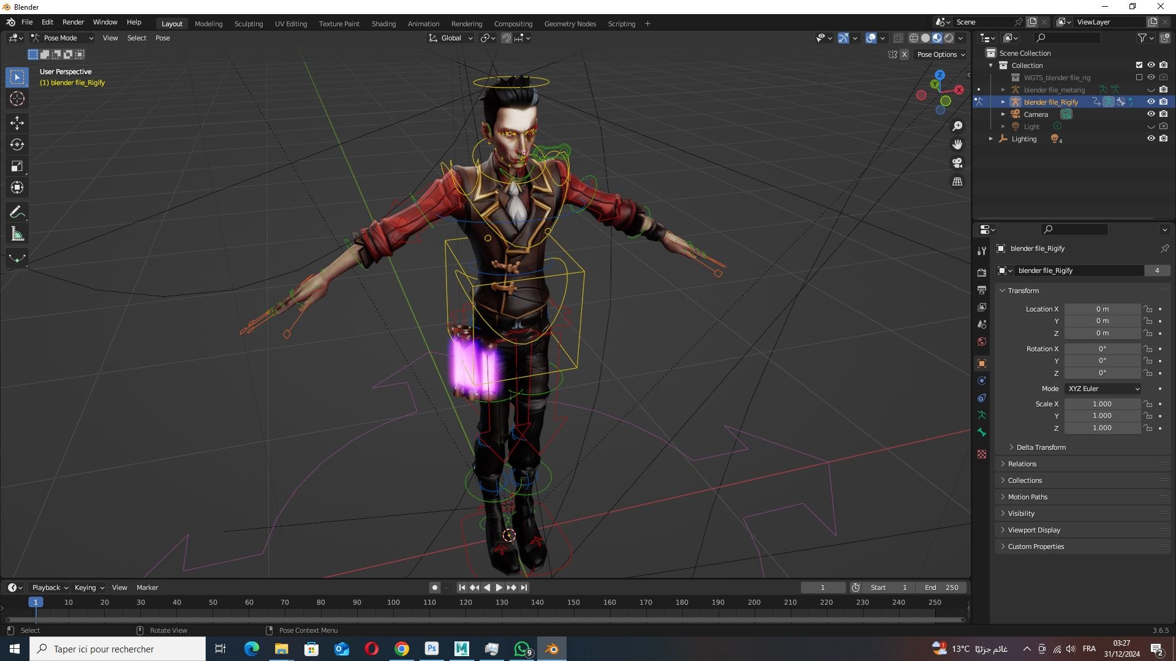
Task: Open the Pose menu in viewport header
Action: pos(162,38)
